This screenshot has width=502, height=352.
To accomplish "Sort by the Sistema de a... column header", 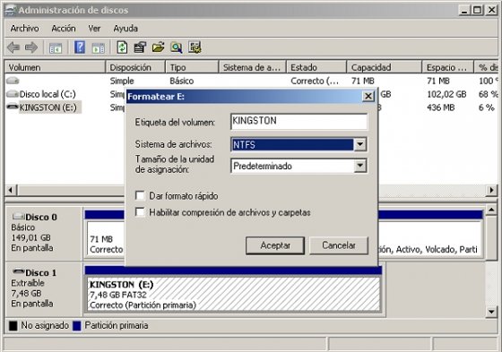I will [x=253, y=67].
